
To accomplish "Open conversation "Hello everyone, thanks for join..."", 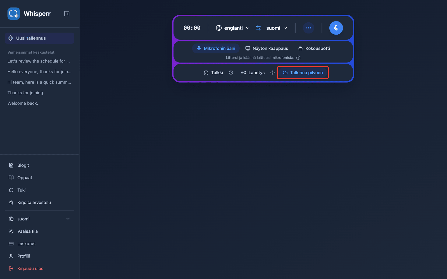I will coord(39,72).
